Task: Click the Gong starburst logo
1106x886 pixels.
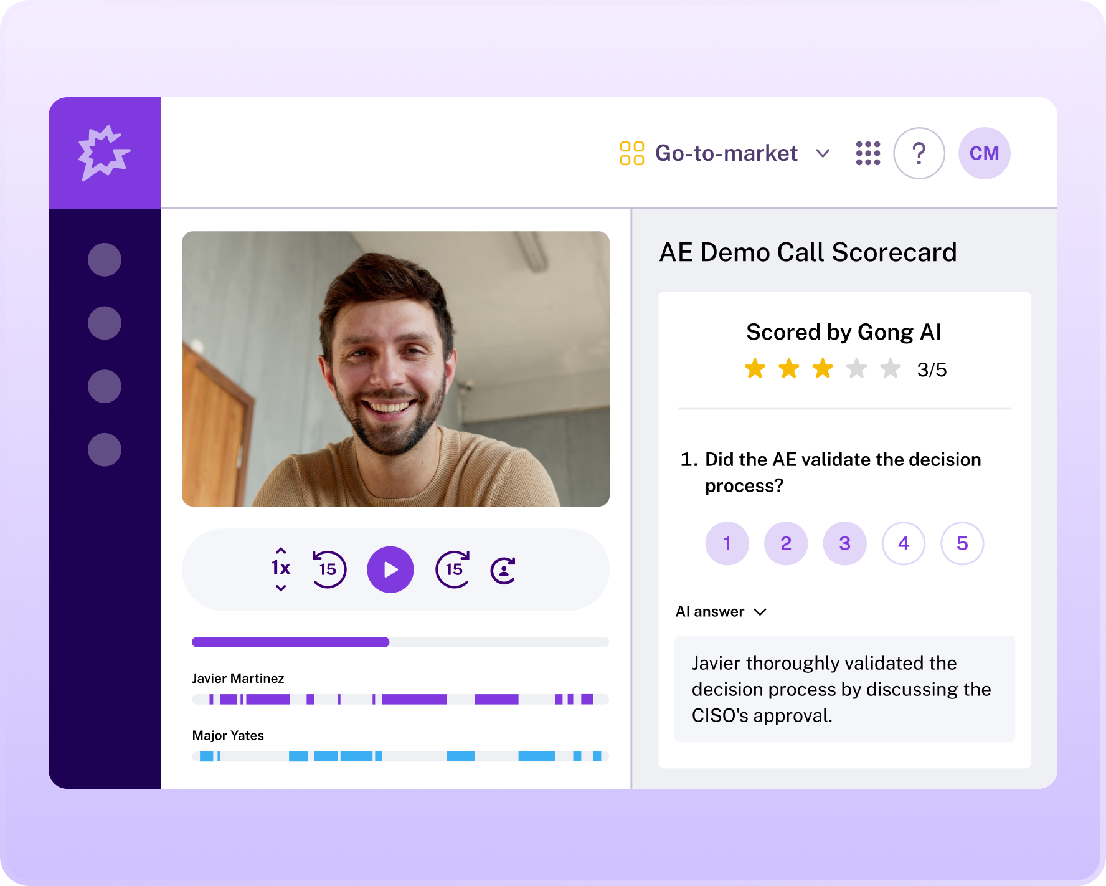Action: [104, 153]
